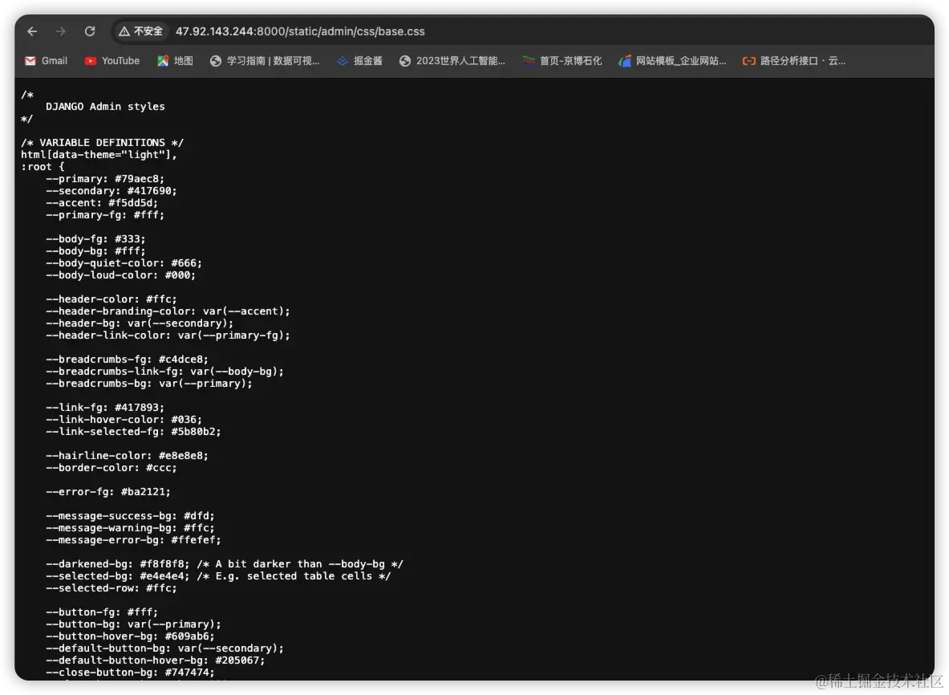Viewport: 949px width, 695px height.
Task: Click the '--breadcrumbs-fg: #c4dce8;' line
Action: [x=127, y=360]
